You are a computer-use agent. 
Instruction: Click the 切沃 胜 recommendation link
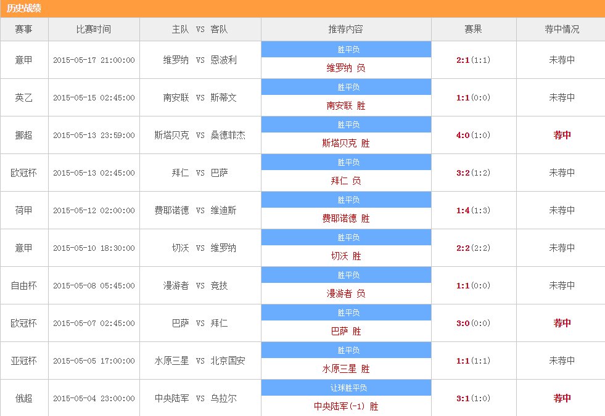pyautogui.click(x=347, y=256)
